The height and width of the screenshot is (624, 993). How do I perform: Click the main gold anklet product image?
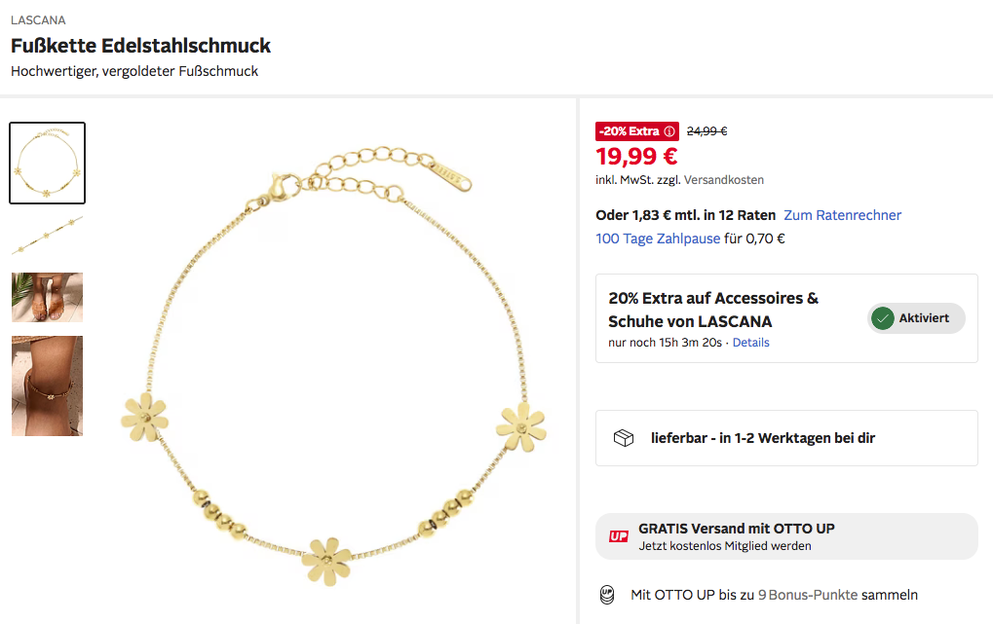point(331,370)
